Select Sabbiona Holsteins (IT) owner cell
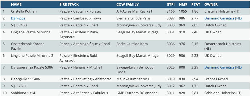250x96 pixels. (x=223, y=93)
